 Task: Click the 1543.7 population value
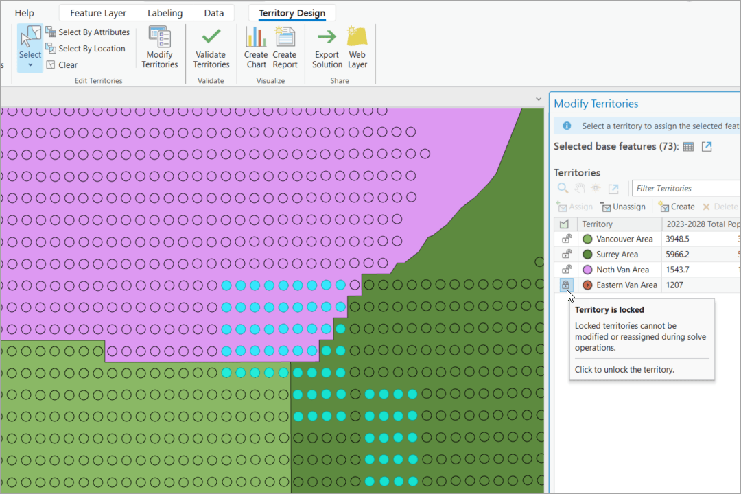(677, 270)
